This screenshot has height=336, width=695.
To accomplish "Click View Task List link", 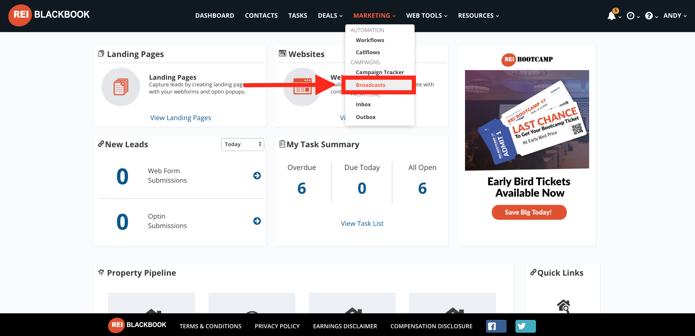I will click(362, 224).
